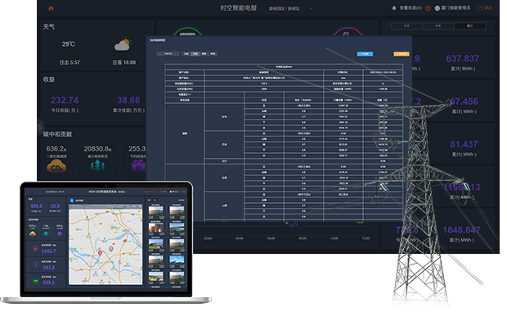Open the date picker in report dialog
Image resolution: width=507 pixels, height=312 pixels.
(168, 54)
